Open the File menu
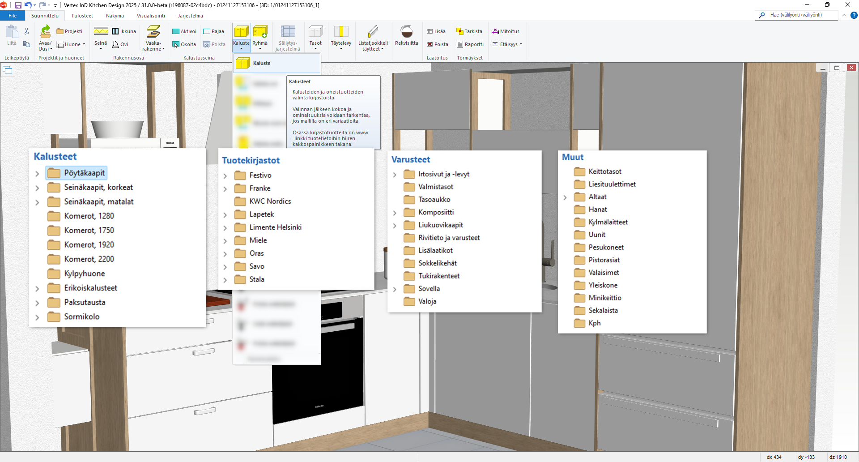The width and height of the screenshot is (859, 462). (x=13, y=16)
